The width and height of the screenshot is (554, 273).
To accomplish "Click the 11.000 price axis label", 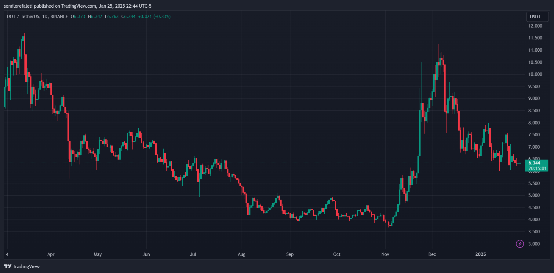I will (535, 50).
